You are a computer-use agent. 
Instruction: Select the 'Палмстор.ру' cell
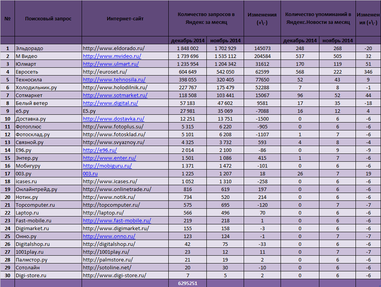(x=48, y=260)
